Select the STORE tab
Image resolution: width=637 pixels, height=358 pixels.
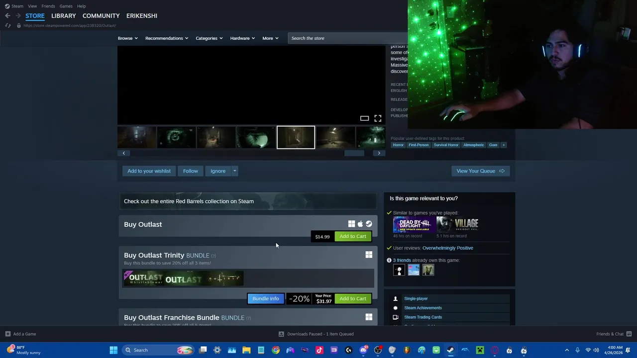pyautogui.click(x=35, y=16)
